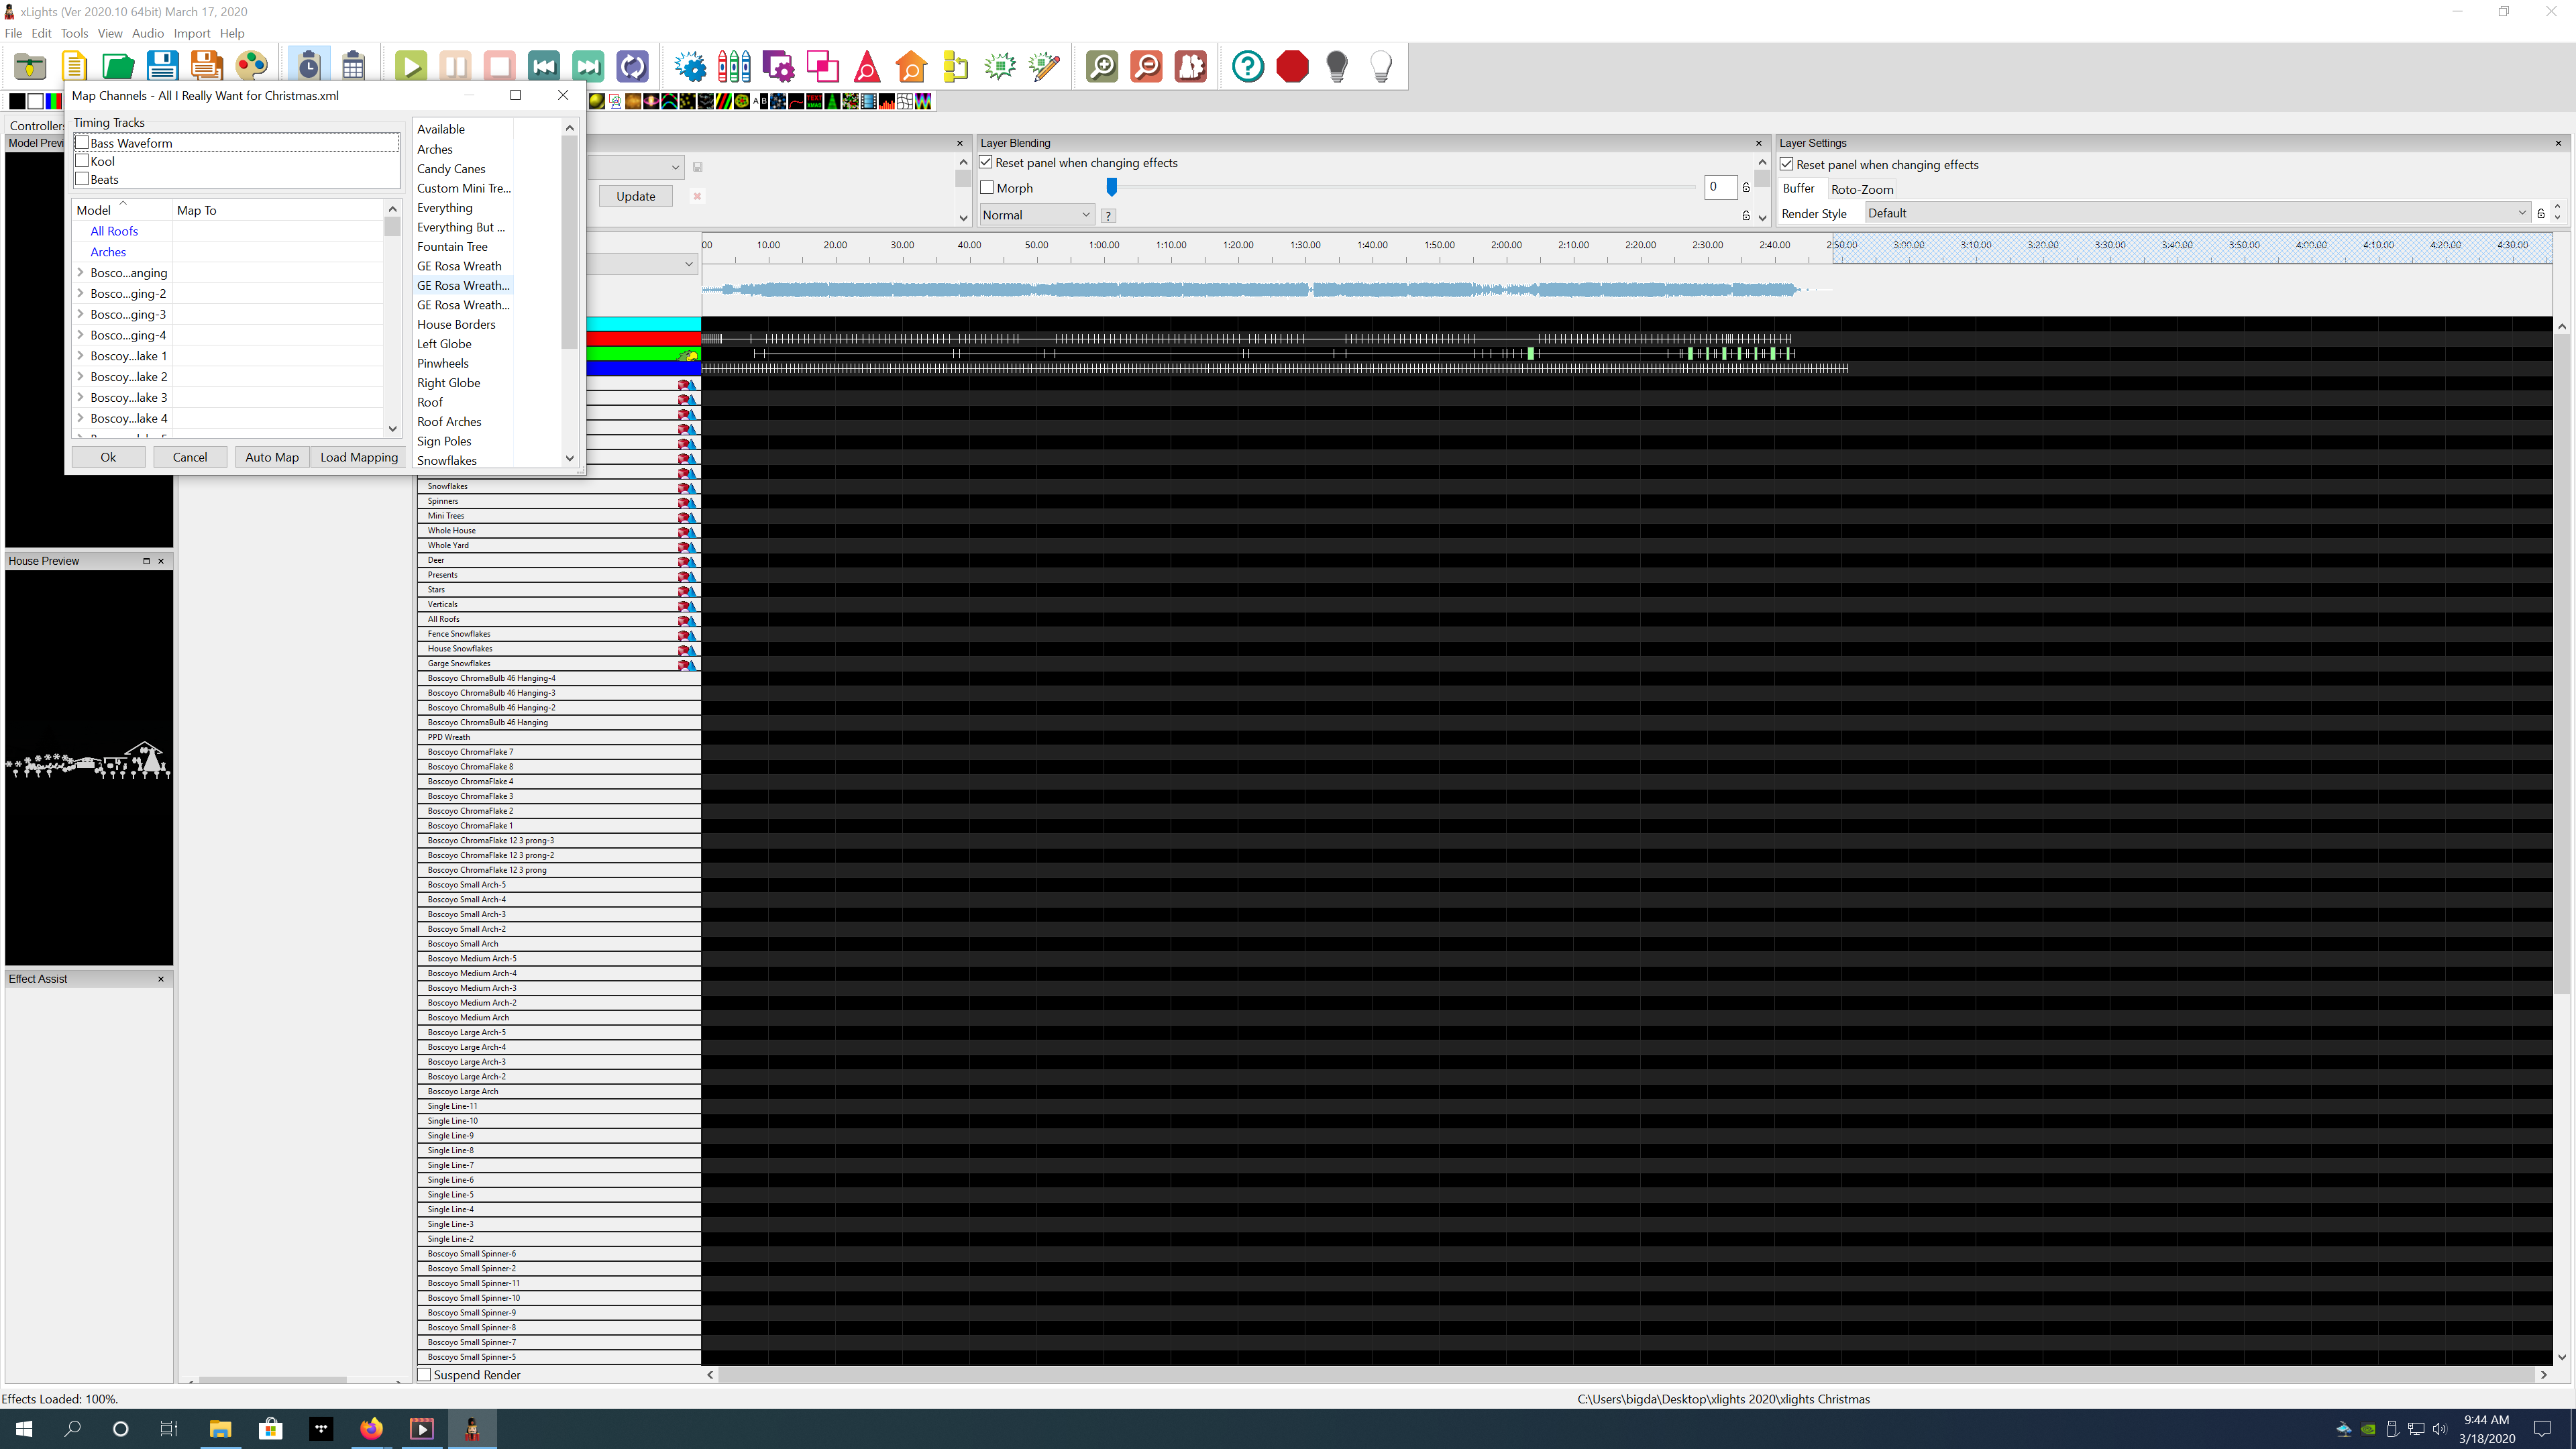Screen dimensions: 2576x1449
Task: Check the Morph option in Layer Blending
Action: tap(986, 187)
